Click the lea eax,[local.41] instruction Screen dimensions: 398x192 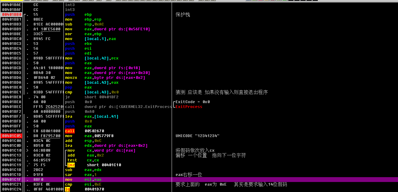[x=91, y=116]
